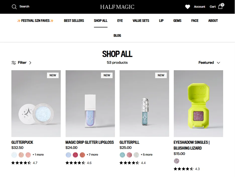
Task: Go to the Value Sets menu item
Action: click(141, 21)
